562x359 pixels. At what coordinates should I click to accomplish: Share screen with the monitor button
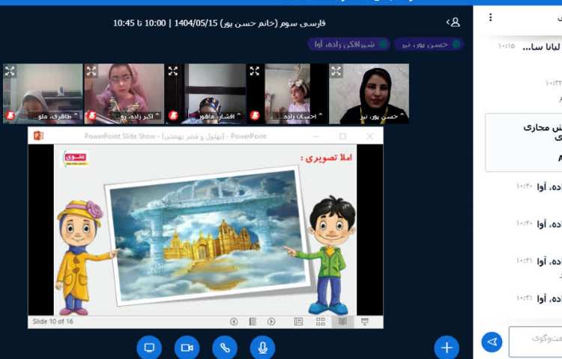pos(149,348)
